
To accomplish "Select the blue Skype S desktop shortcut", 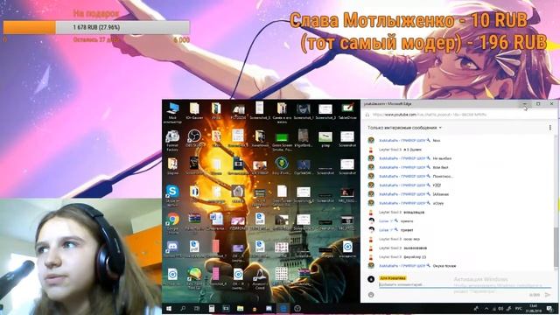I will [x=172, y=195].
